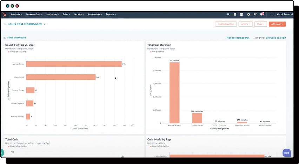Open the Sales menu
The width and height of the screenshot is (299, 164).
(x=67, y=14)
